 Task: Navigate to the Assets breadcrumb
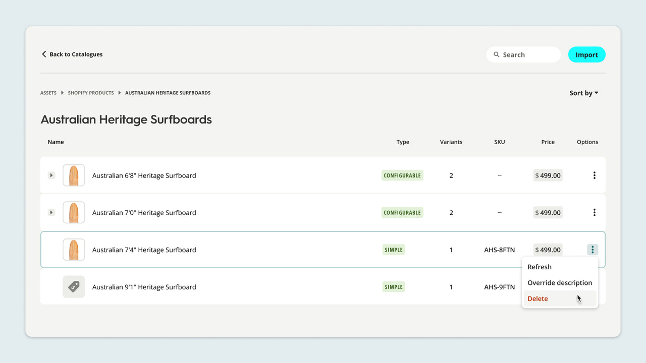48,93
